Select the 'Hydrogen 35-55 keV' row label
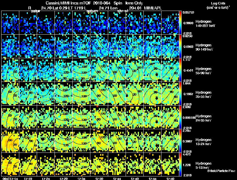 click(x=204, y=95)
